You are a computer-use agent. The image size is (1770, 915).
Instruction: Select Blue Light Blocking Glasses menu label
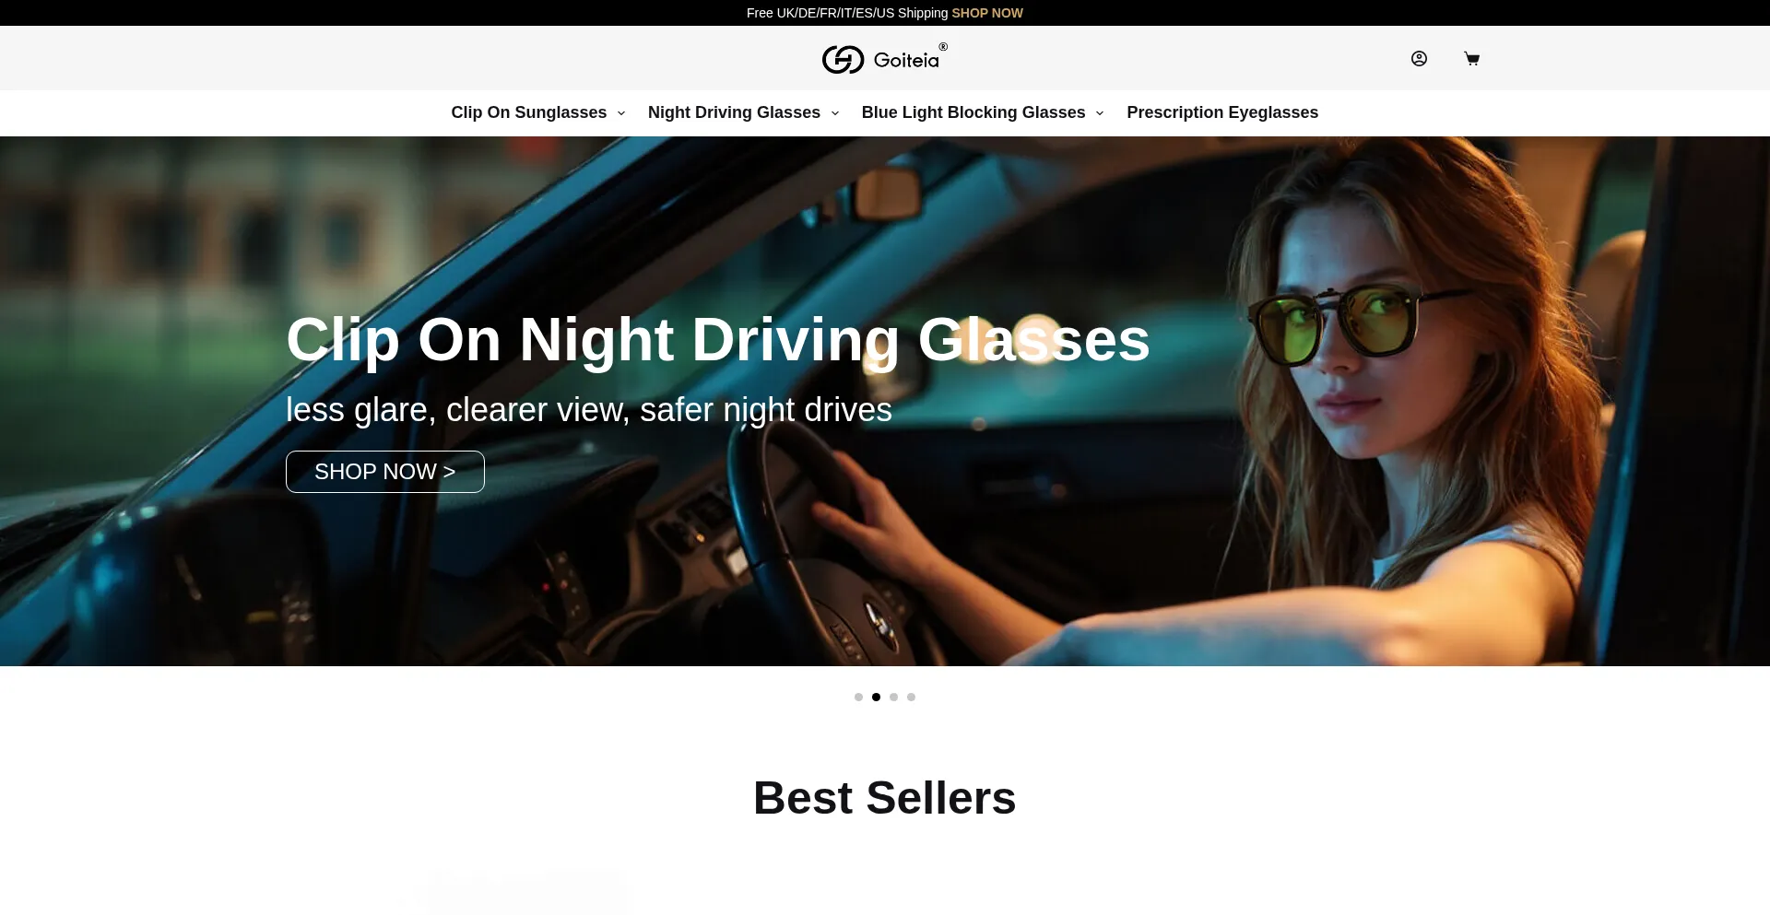[973, 112]
